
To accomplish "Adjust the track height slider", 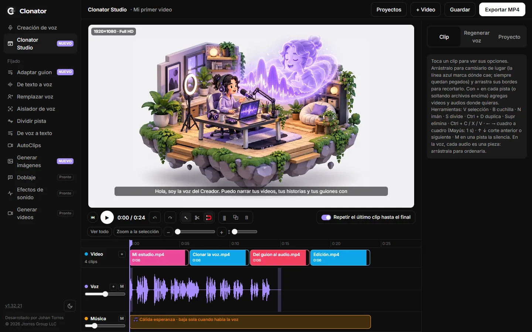I will tap(245, 232).
